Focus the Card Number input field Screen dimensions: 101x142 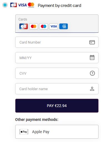click(x=57, y=42)
